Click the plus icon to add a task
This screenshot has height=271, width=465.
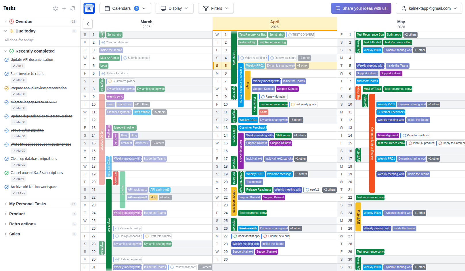tap(64, 8)
